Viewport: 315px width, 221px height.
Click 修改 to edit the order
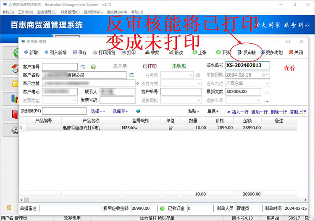(x=176, y=53)
